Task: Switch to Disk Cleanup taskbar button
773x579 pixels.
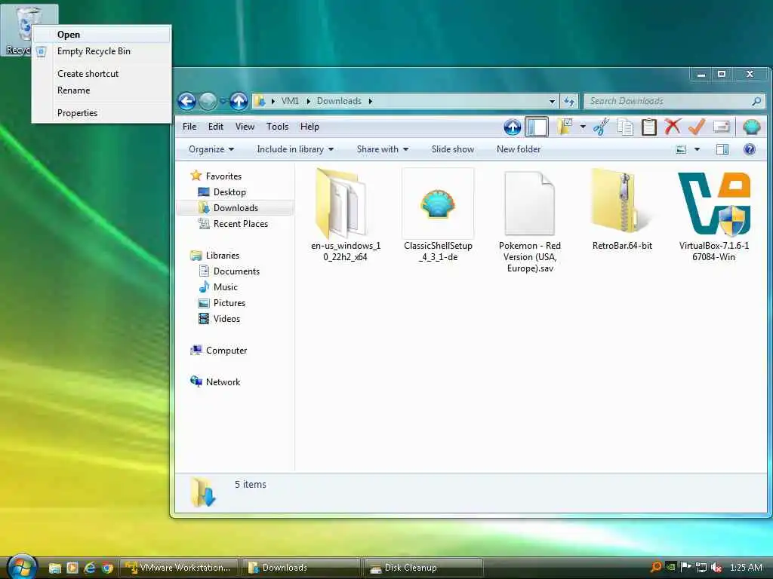Action: [423, 568]
